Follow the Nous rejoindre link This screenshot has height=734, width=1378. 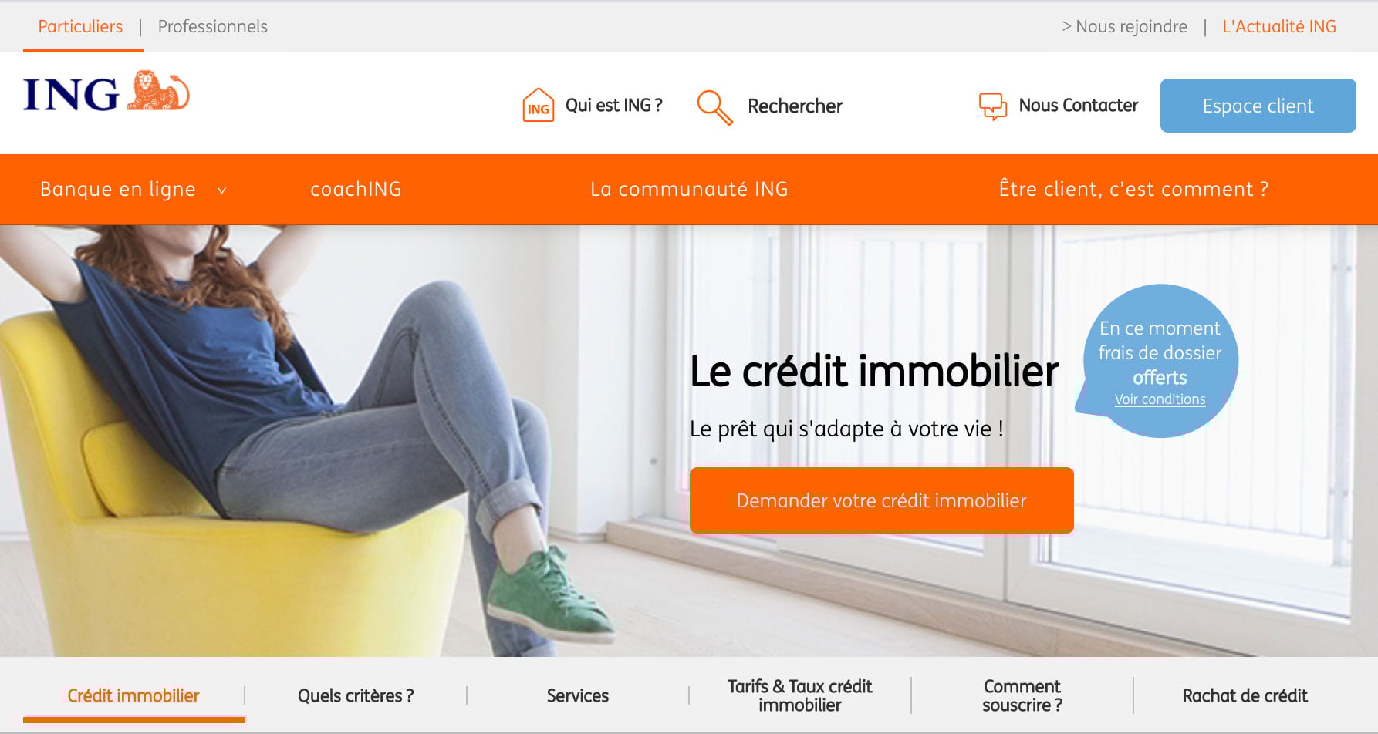pos(1124,26)
